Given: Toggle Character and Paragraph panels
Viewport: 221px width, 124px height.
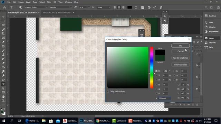Looking at the screenshot, I should click(x=143, y=7).
